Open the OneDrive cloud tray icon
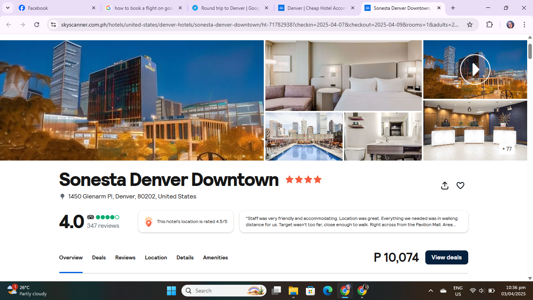 click(443, 291)
